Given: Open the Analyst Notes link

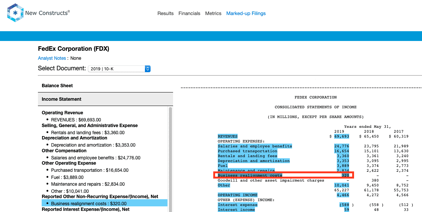Looking at the screenshot, I should point(52,58).
